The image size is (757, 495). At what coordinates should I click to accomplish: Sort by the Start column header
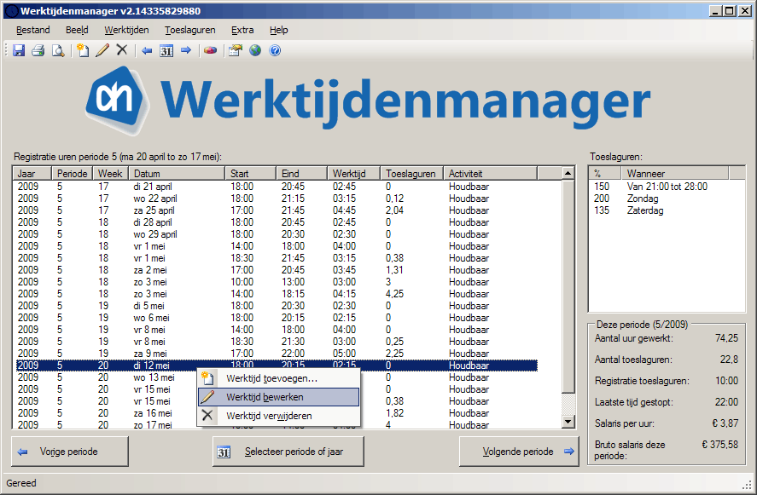[x=251, y=174]
